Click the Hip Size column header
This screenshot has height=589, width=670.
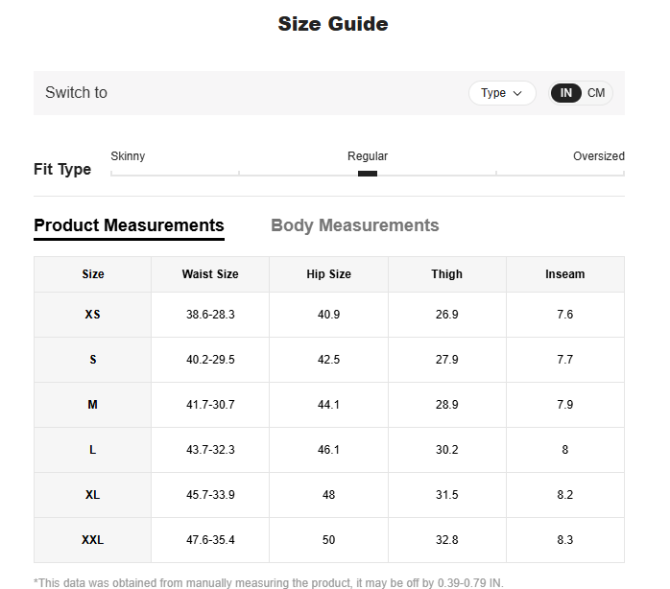pos(328,274)
